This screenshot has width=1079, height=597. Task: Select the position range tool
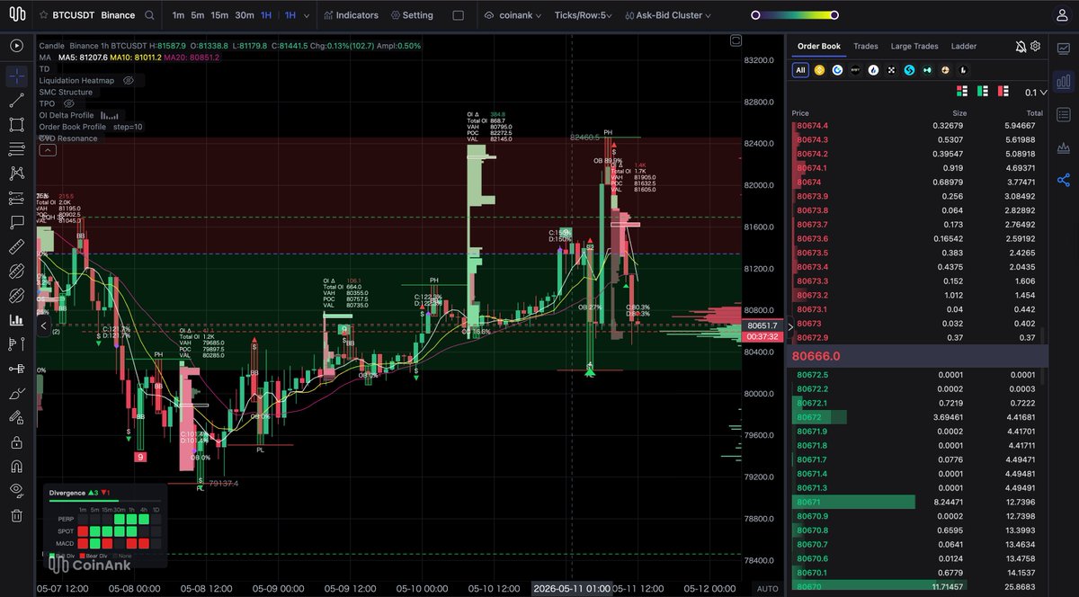16,344
